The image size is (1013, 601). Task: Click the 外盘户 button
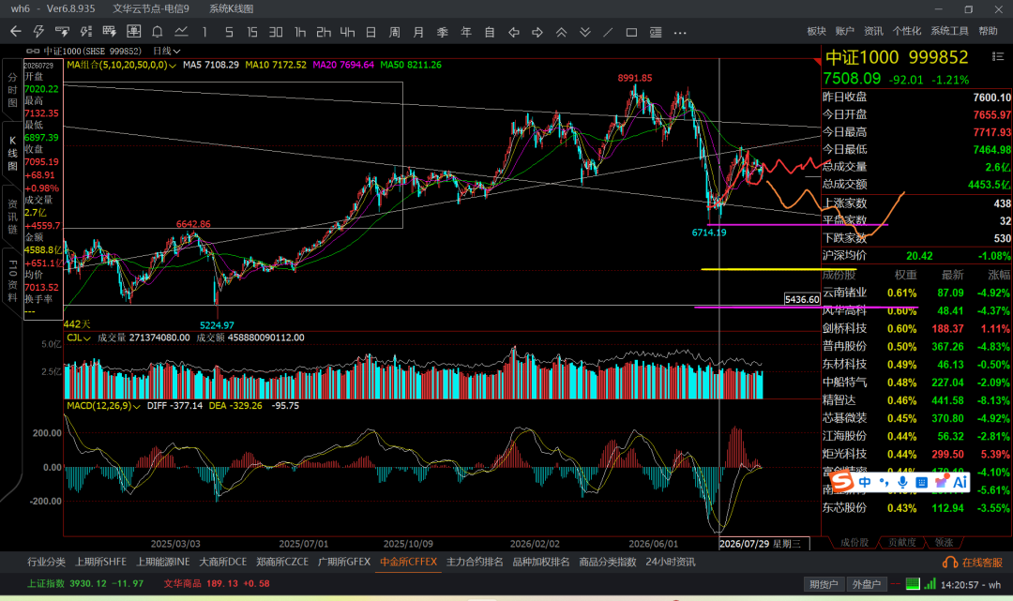click(867, 583)
